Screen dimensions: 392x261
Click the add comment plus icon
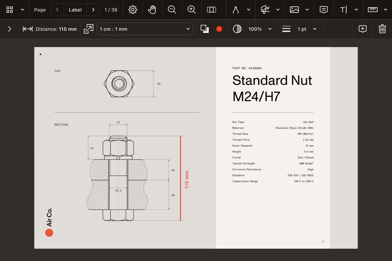[363, 29]
